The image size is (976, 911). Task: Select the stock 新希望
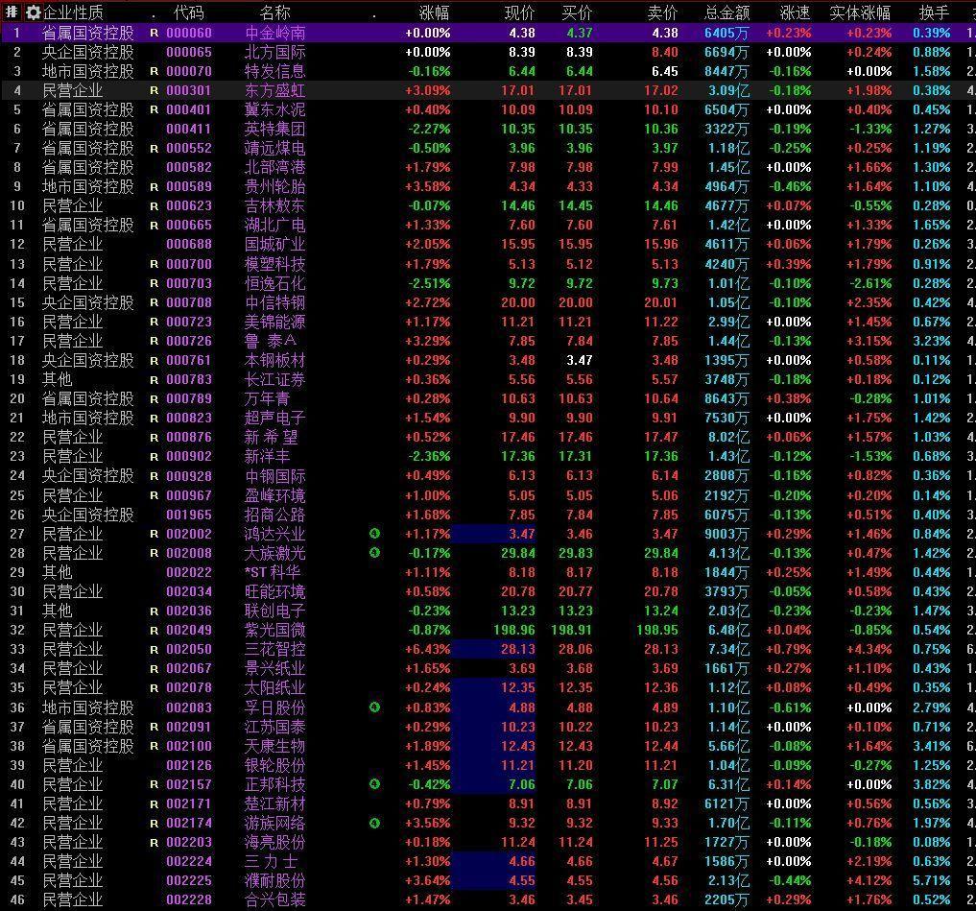point(272,437)
